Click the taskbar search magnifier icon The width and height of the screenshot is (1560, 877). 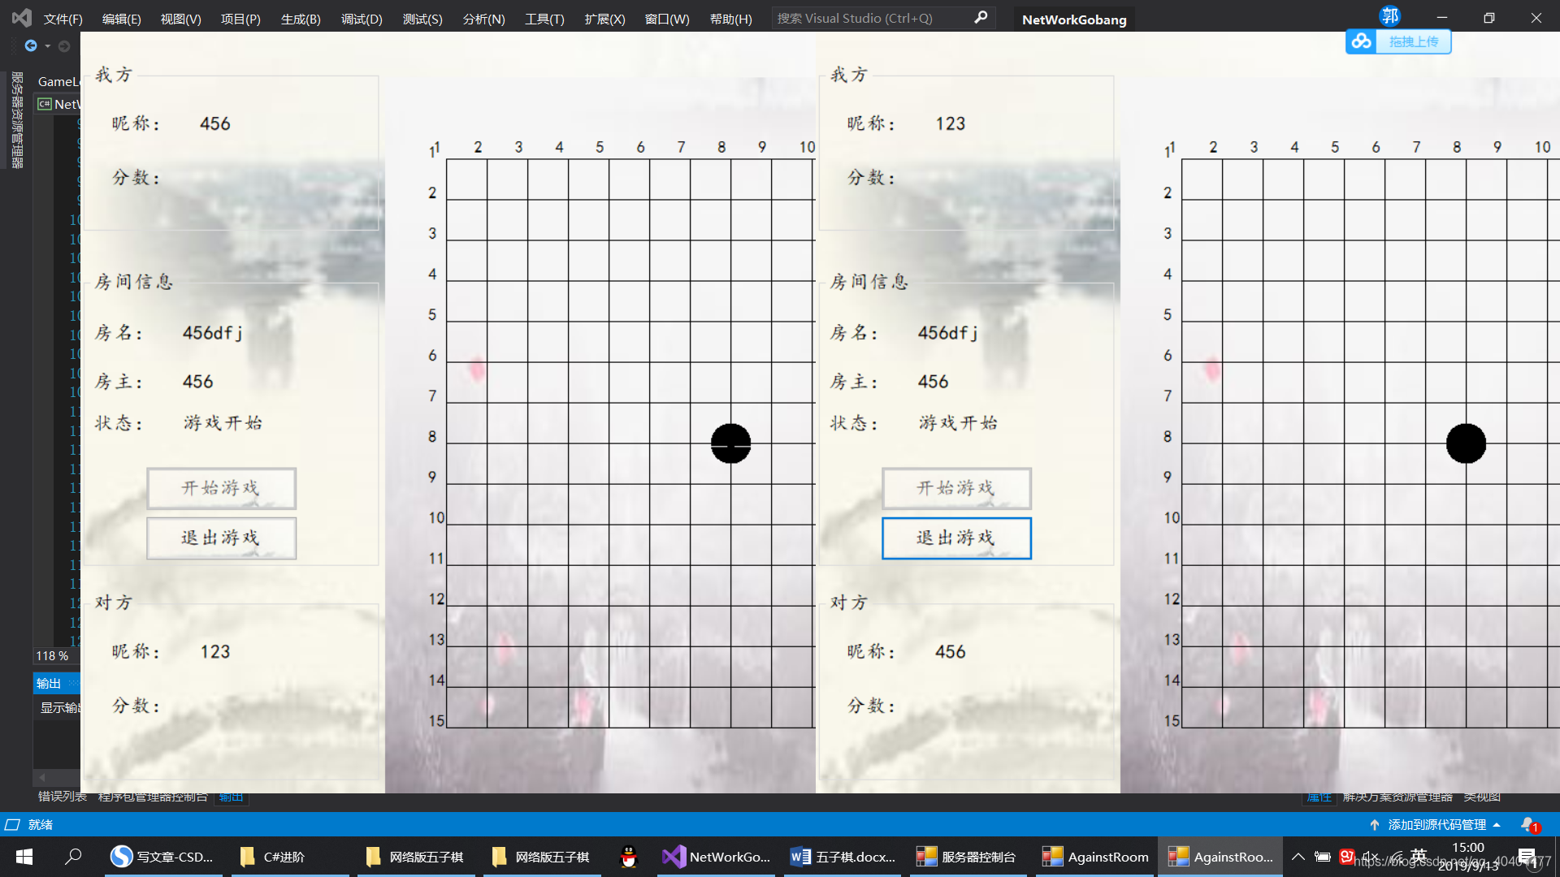point(73,857)
